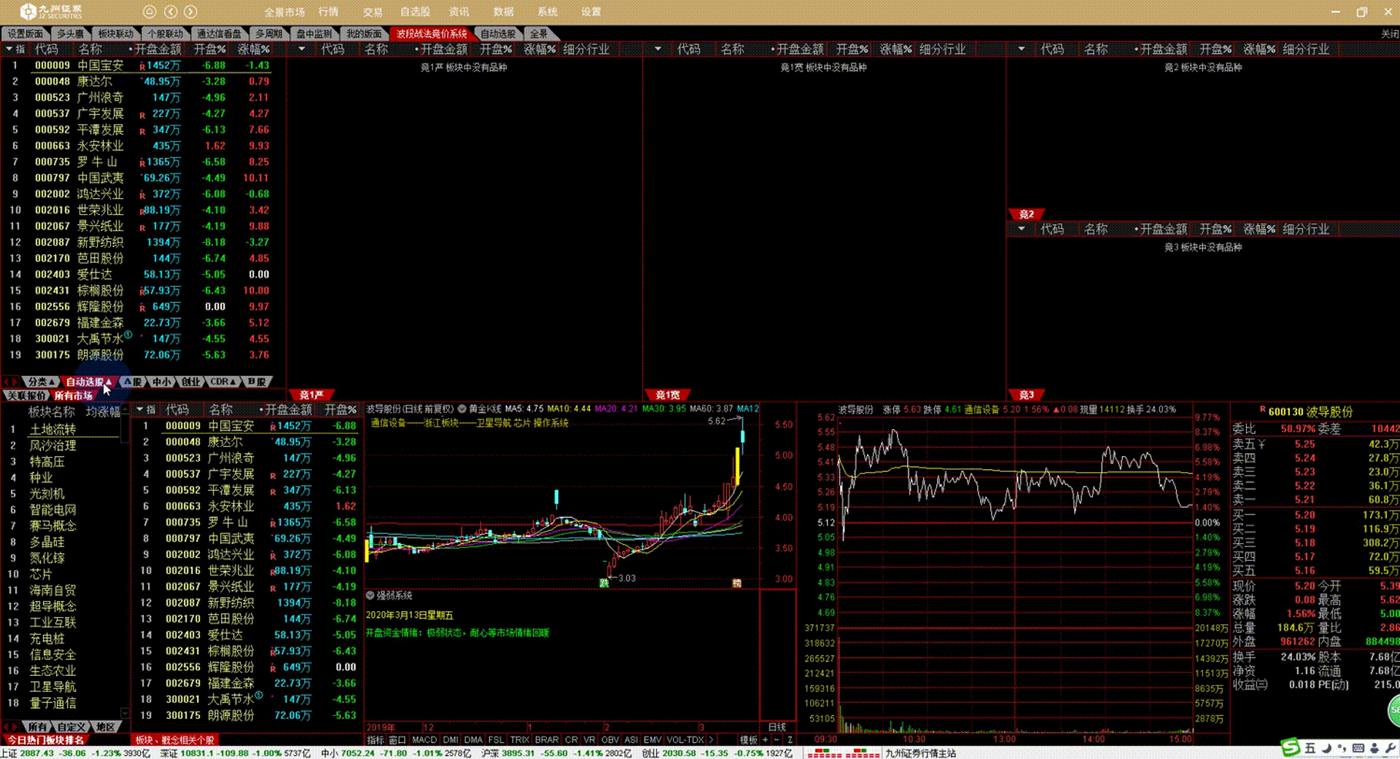
Task: Click the 九州证券 logo
Action: [51, 12]
